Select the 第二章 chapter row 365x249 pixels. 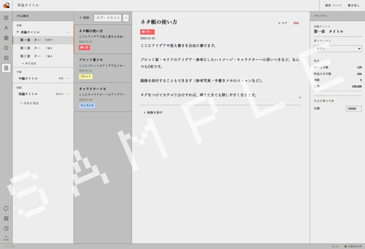(43, 48)
